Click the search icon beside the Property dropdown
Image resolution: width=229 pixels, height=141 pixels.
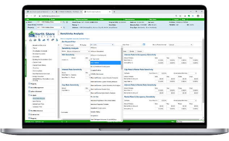point(64,28)
